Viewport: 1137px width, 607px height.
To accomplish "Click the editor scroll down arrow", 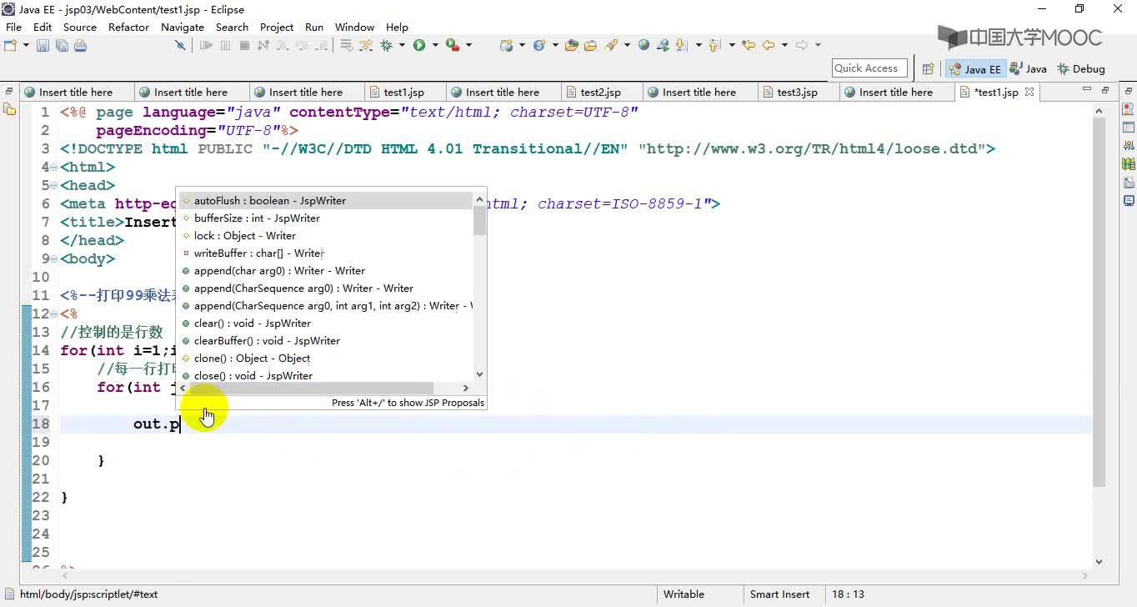I will [x=1099, y=562].
